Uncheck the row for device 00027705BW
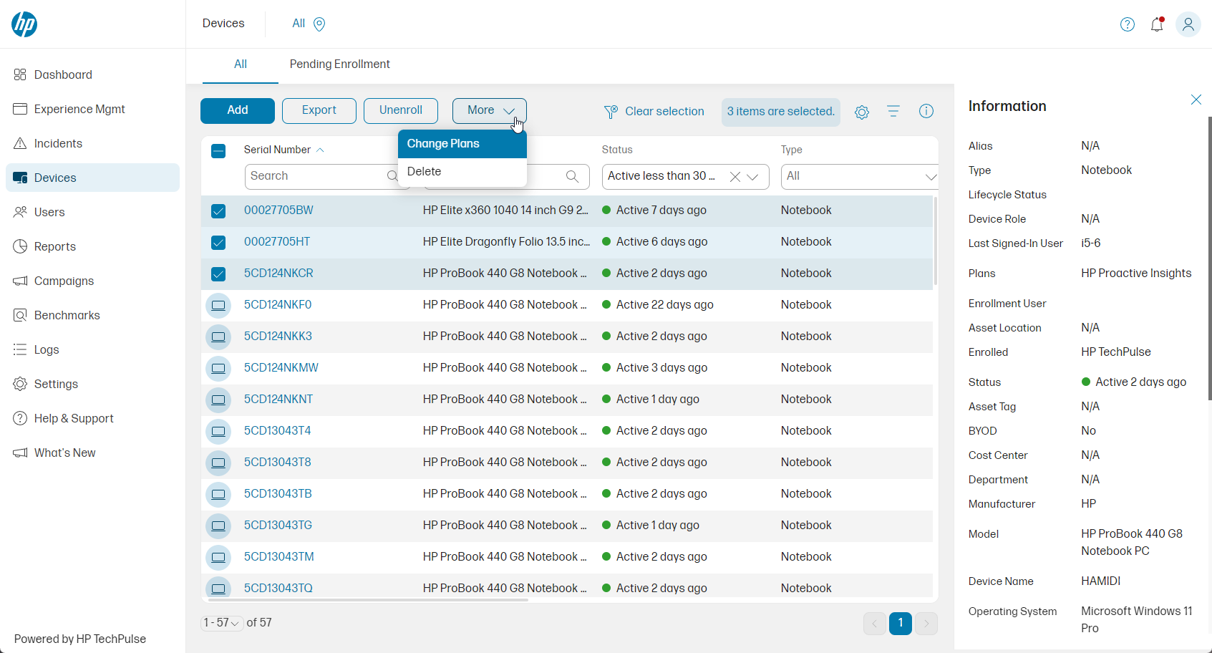Image resolution: width=1212 pixels, height=653 pixels. [218, 211]
